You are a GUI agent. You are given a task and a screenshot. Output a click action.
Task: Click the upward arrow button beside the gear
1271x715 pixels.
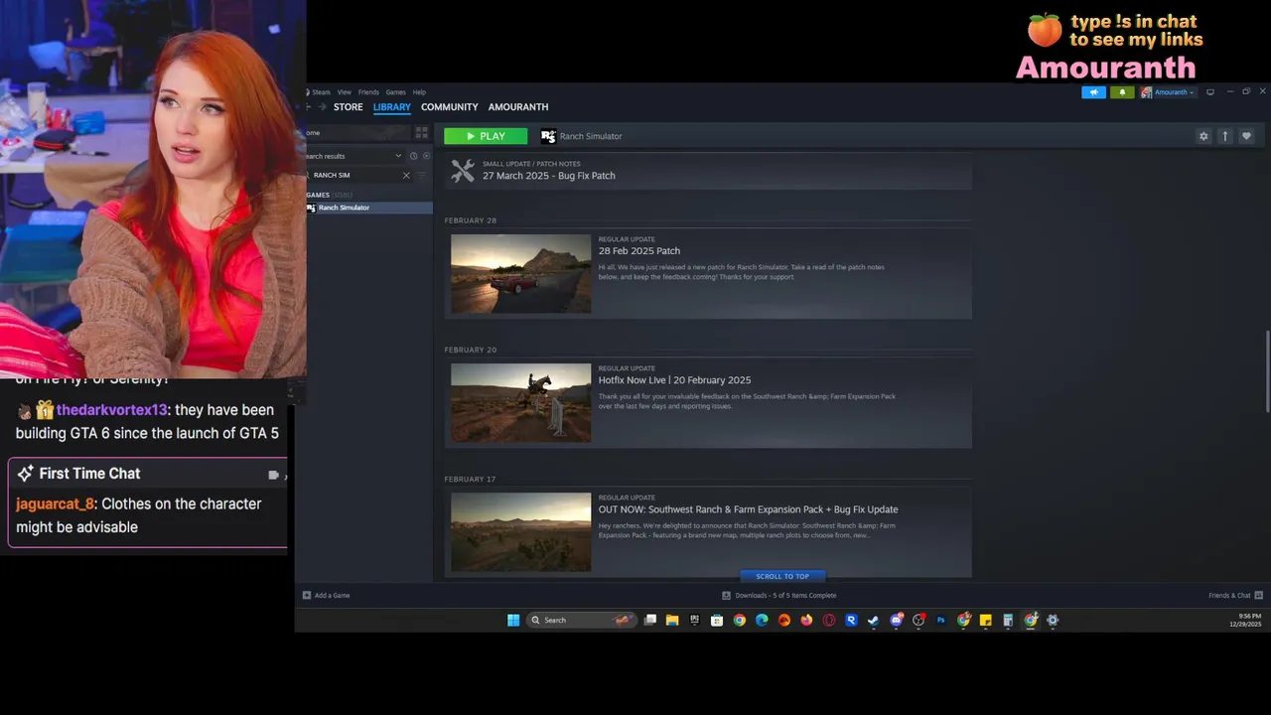point(1225,136)
